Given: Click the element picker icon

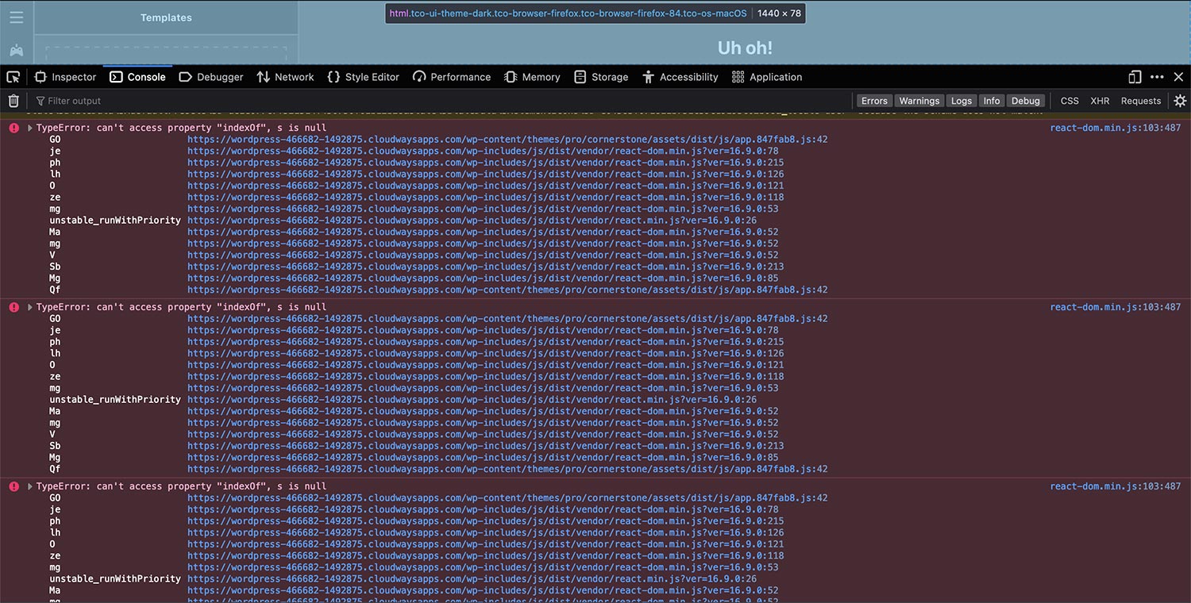Looking at the screenshot, I should 13,77.
